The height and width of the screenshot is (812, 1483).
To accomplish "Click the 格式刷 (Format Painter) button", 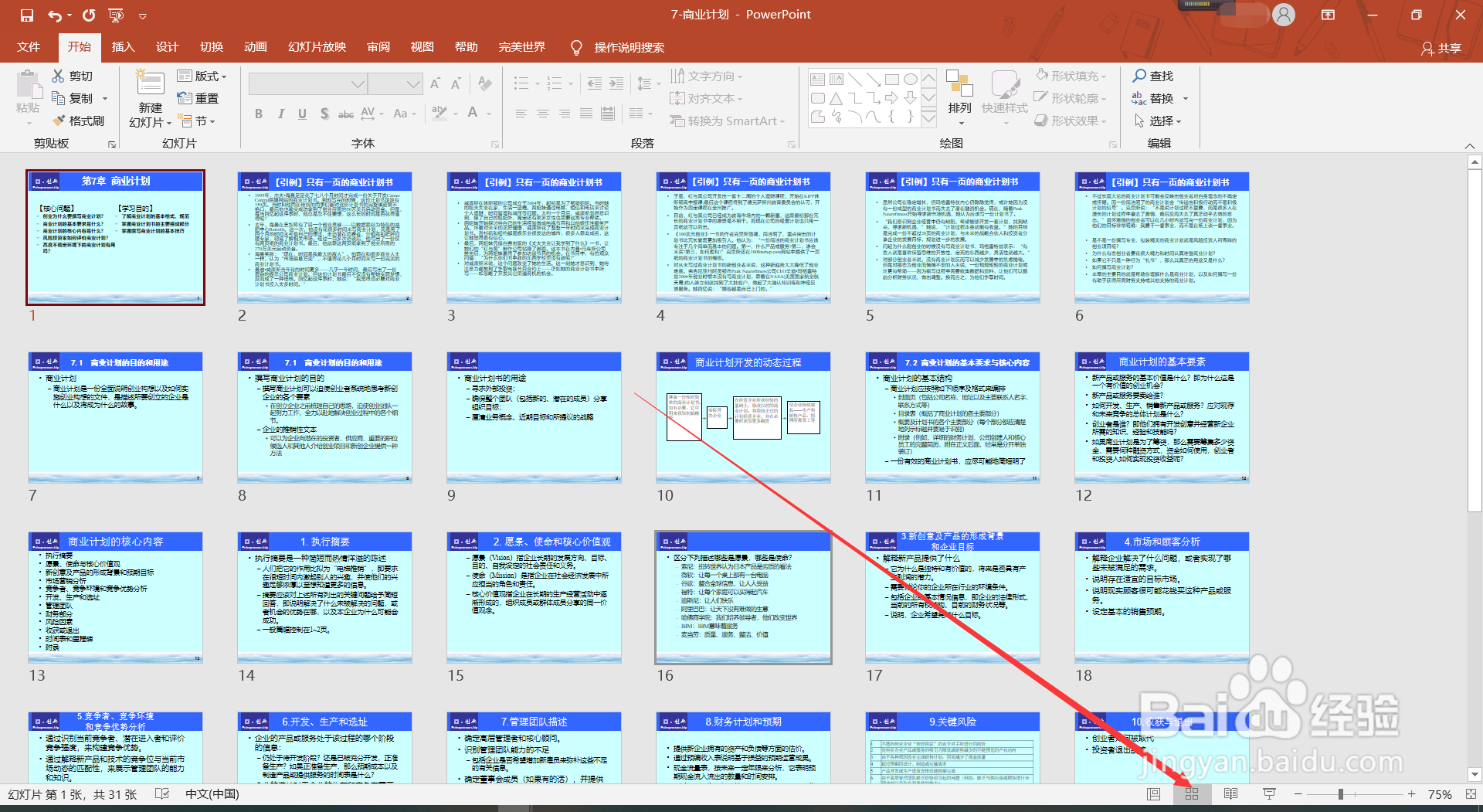I will click(x=78, y=121).
